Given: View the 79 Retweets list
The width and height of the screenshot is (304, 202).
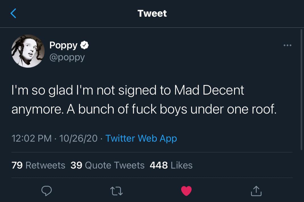Looking at the screenshot, I should pyautogui.click(x=38, y=165).
